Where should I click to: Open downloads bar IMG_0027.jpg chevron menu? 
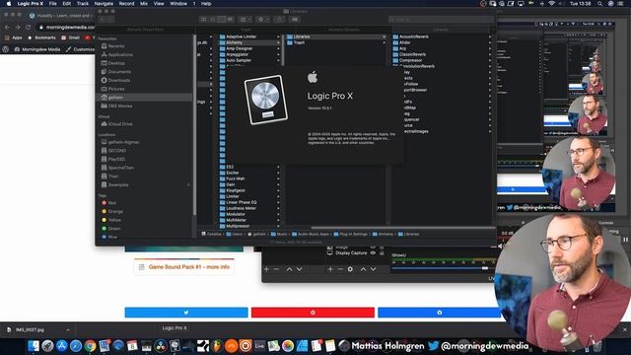point(67,329)
